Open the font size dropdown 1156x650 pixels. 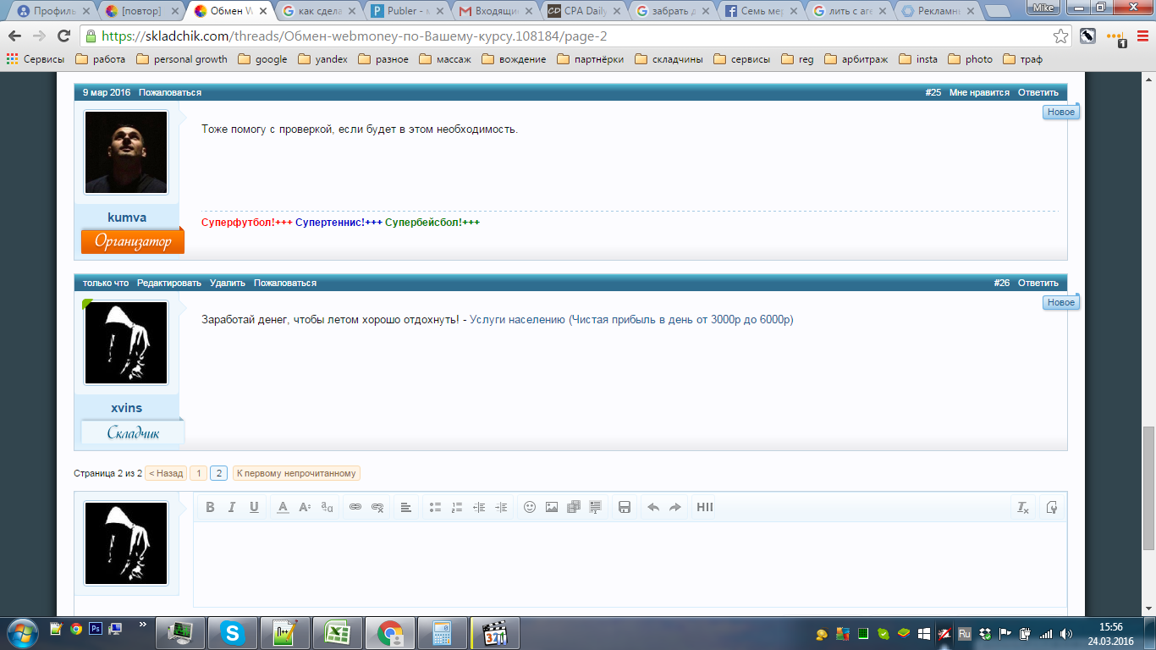coord(305,507)
